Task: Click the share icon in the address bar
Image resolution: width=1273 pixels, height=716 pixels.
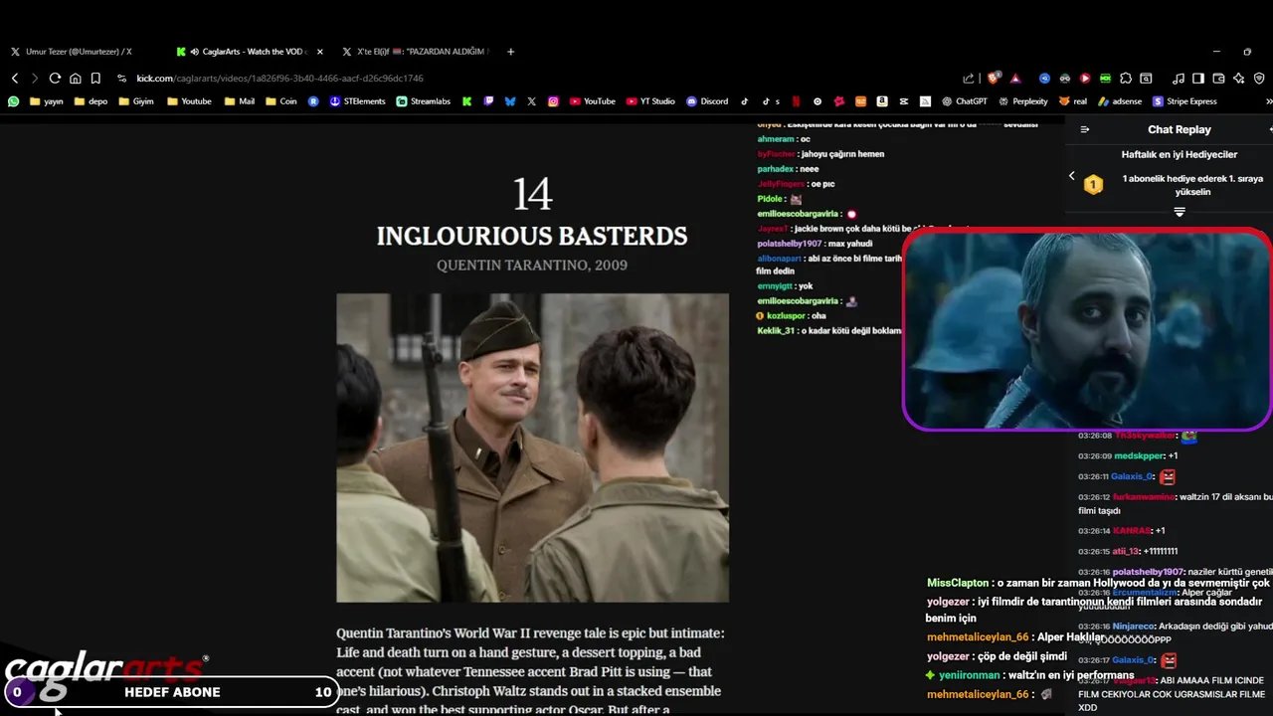Action: coord(968,79)
